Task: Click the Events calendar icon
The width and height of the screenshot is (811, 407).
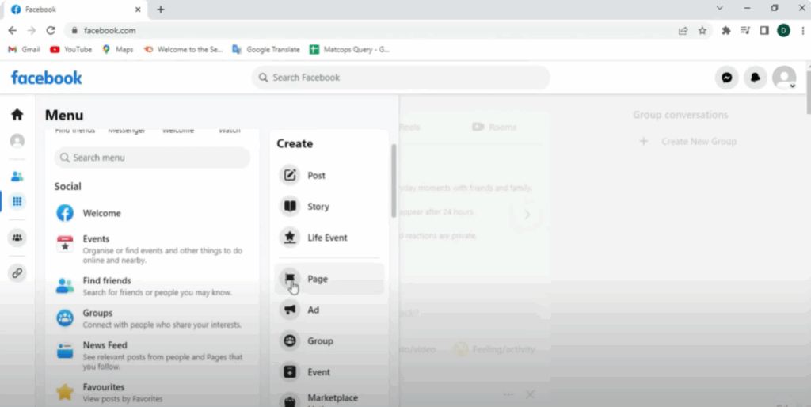Action: point(65,244)
